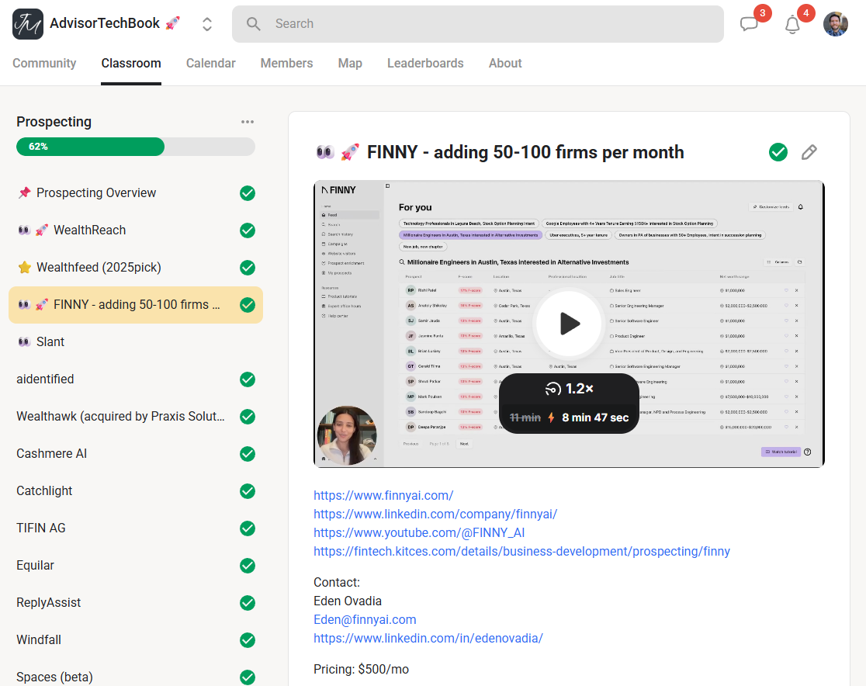The height and width of the screenshot is (686, 866).
Task: Open the Equilar lesson
Action: click(x=136, y=566)
